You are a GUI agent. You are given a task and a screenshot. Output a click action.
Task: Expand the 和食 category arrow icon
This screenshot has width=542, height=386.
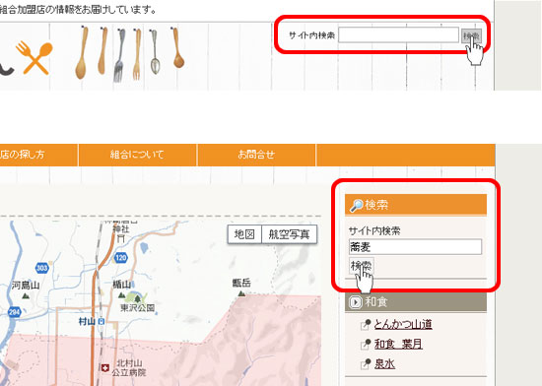coord(355,302)
